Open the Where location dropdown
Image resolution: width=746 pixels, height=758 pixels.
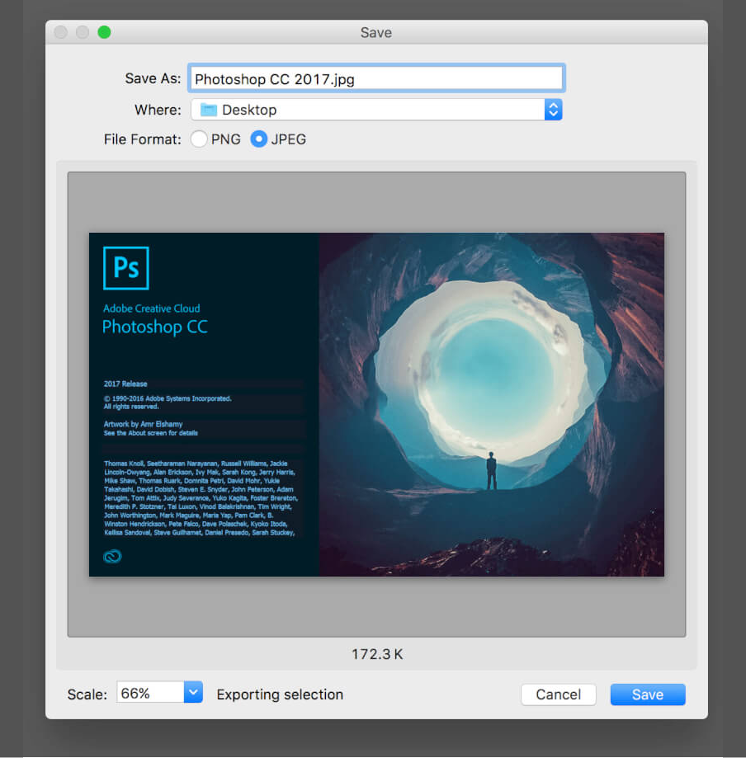point(376,110)
